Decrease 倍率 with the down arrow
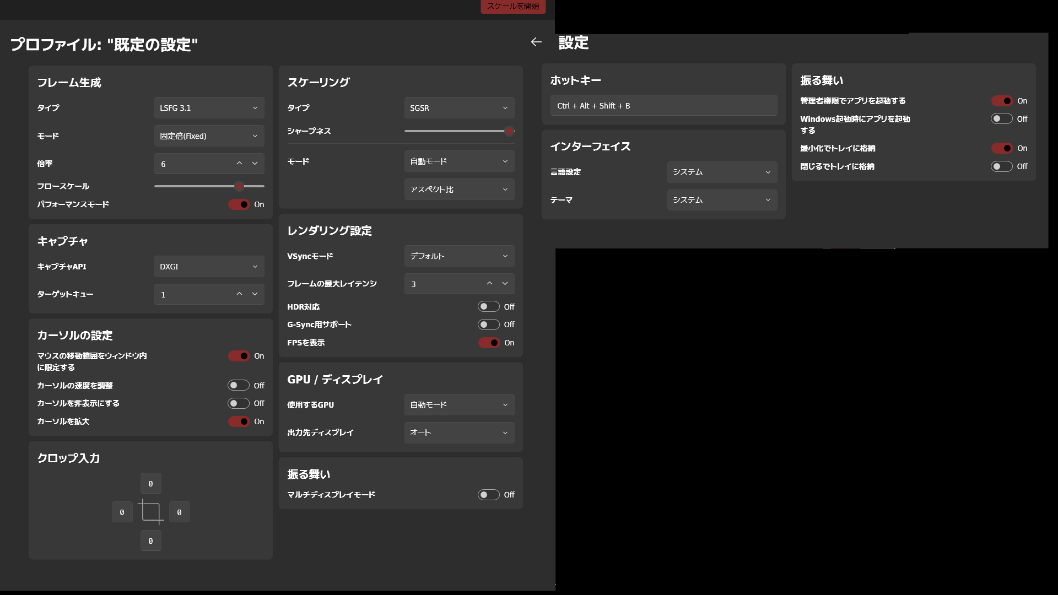 click(255, 164)
